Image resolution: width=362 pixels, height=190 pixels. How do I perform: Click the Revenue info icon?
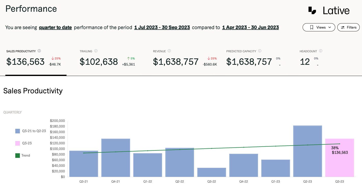tap(169, 51)
